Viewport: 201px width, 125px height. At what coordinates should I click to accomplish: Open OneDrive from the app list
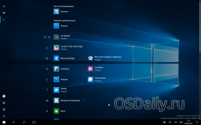click(56, 69)
